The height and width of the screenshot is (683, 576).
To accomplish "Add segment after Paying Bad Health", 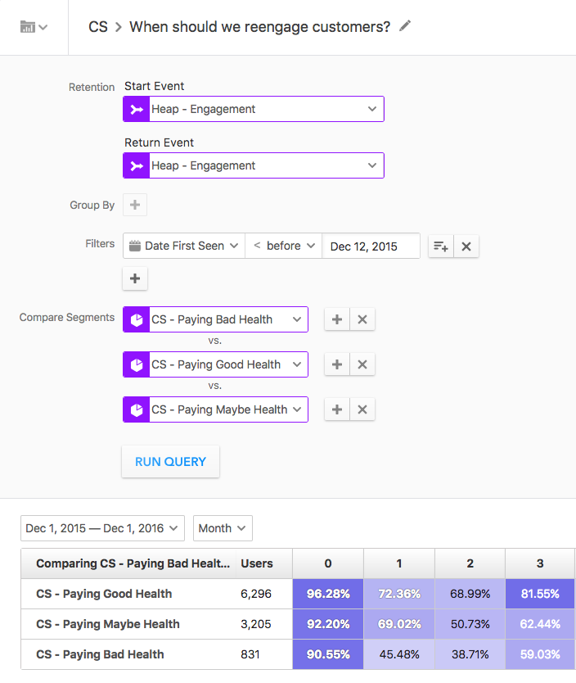I will point(337,319).
